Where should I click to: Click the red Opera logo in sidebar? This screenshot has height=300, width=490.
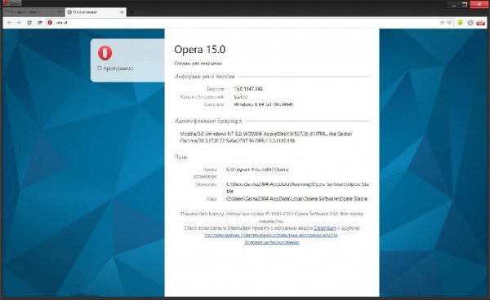(105, 53)
